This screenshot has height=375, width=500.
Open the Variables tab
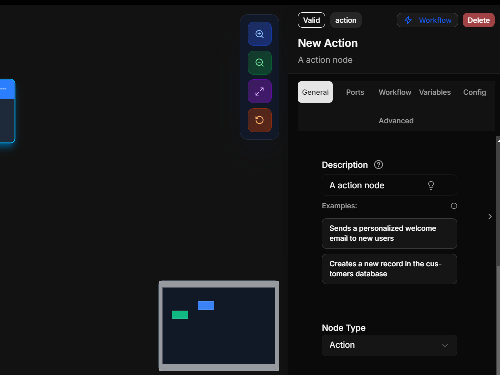(x=435, y=92)
